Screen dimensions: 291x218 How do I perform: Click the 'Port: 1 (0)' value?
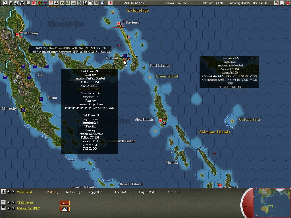tap(53, 192)
